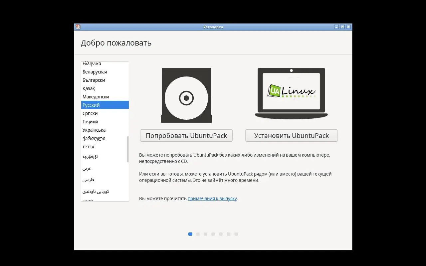Open the примечания к выпуску link
The height and width of the screenshot is (266, 426).
click(x=212, y=199)
